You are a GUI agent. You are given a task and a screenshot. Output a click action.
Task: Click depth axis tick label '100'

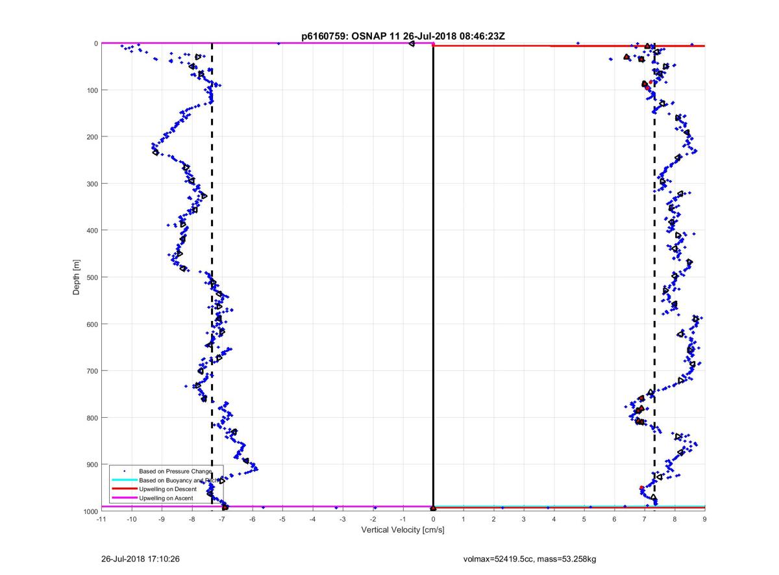click(x=92, y=90)
